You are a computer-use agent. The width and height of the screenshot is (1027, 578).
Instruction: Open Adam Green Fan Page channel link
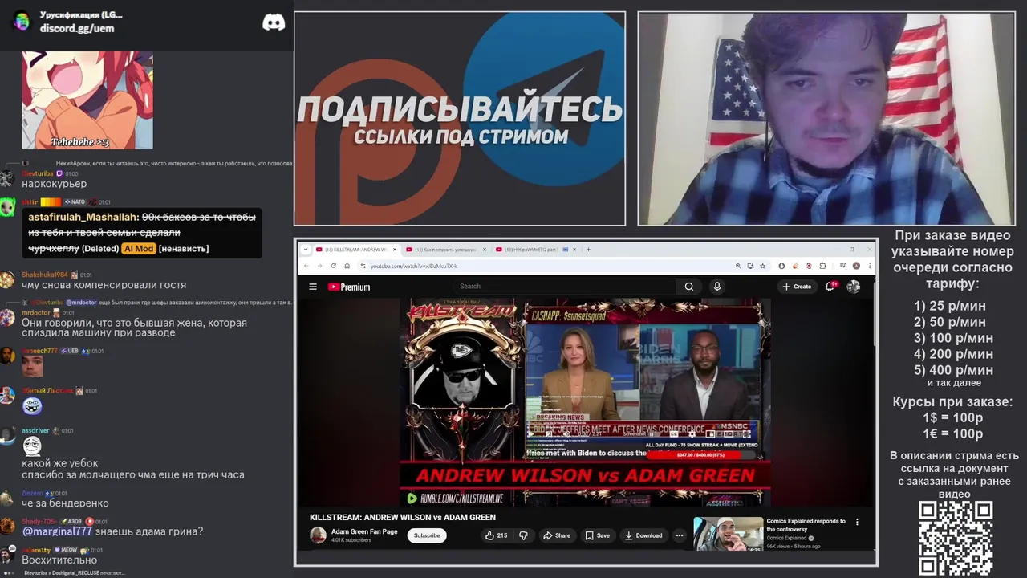(x=364, y=531)
